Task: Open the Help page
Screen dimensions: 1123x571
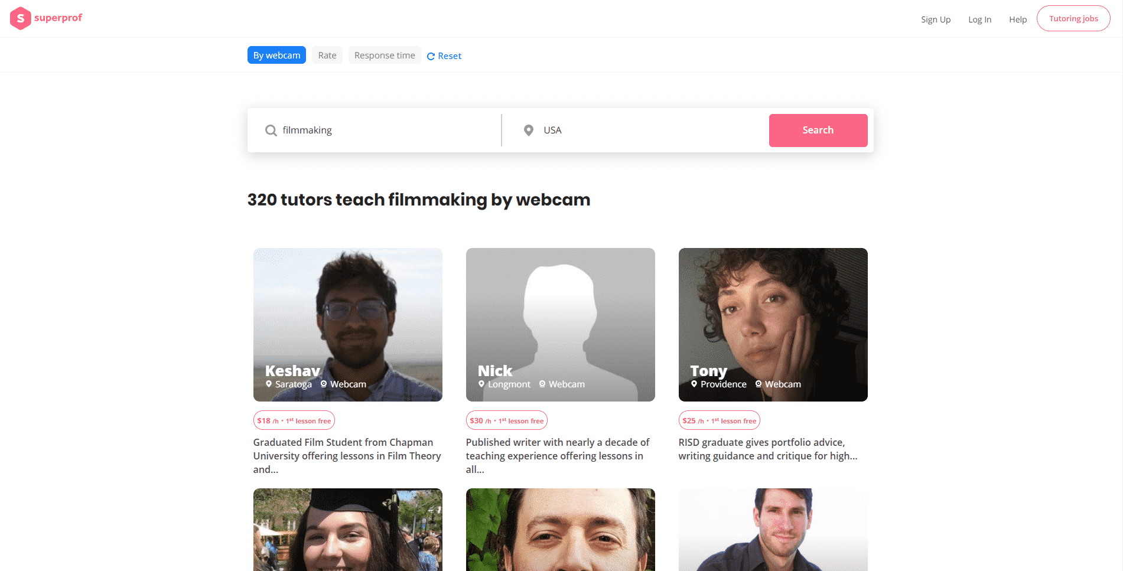Action: pyautogui.click(x=1018, y=19)
